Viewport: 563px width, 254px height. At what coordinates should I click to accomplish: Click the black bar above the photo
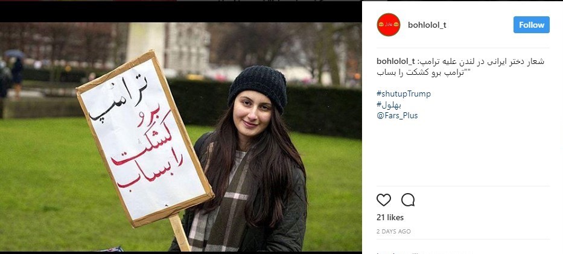[181, 11]
